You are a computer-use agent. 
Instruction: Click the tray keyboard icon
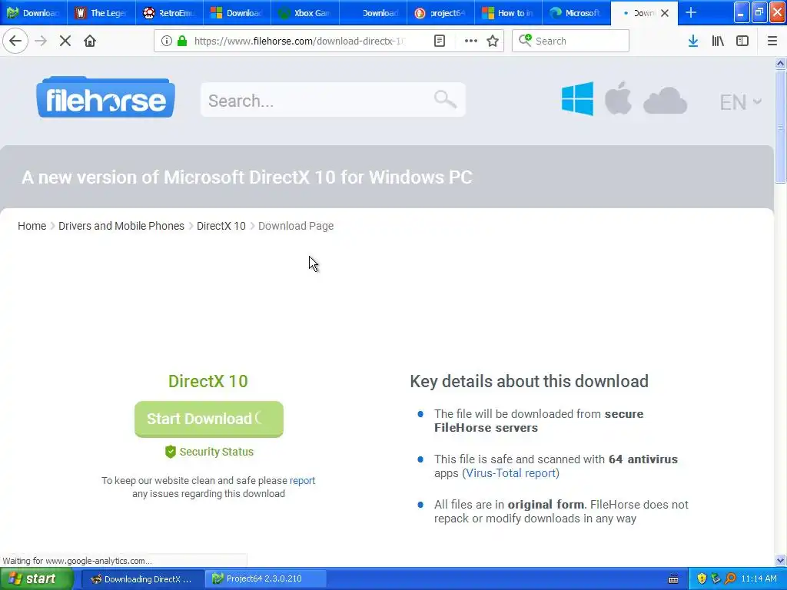[673, 579]
